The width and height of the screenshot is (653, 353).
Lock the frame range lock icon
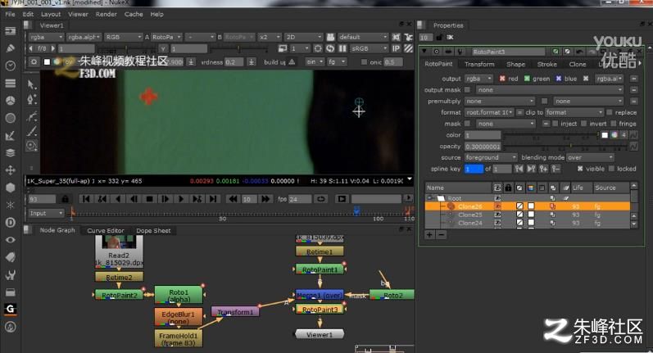(x=65, y=199)
